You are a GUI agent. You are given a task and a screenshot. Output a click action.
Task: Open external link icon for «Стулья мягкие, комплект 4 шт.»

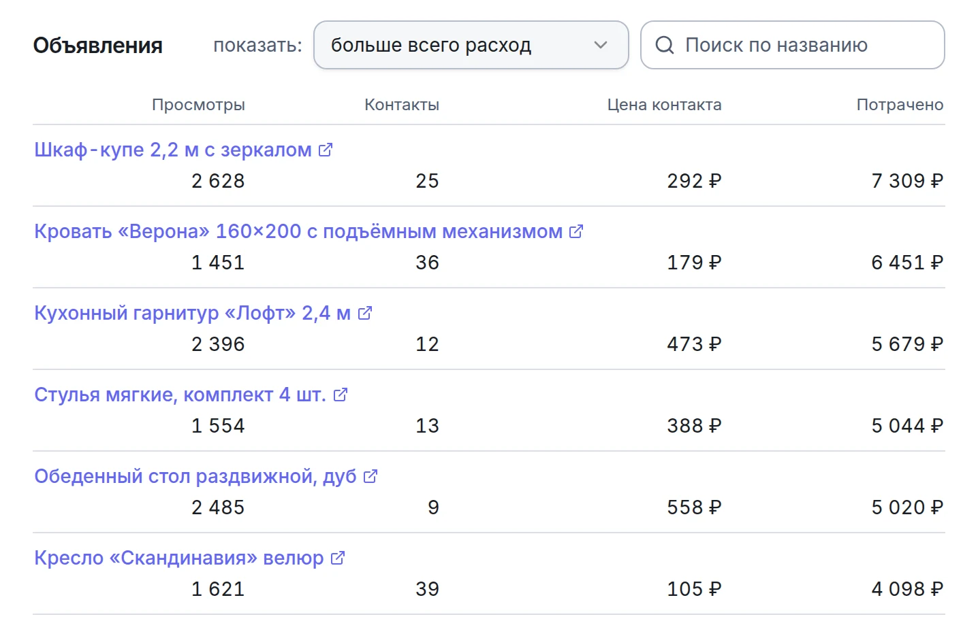[341, 395]
